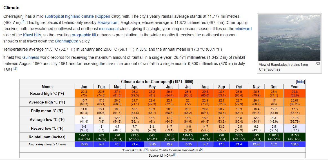Click the May column header
The image size is (328, 160).
(x=152, y=87)
